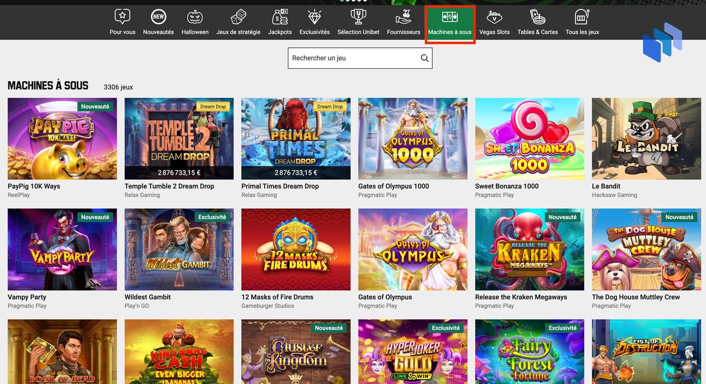Click the Rechercher un jeu search field

pyautogui.click(x=360, y=58)
